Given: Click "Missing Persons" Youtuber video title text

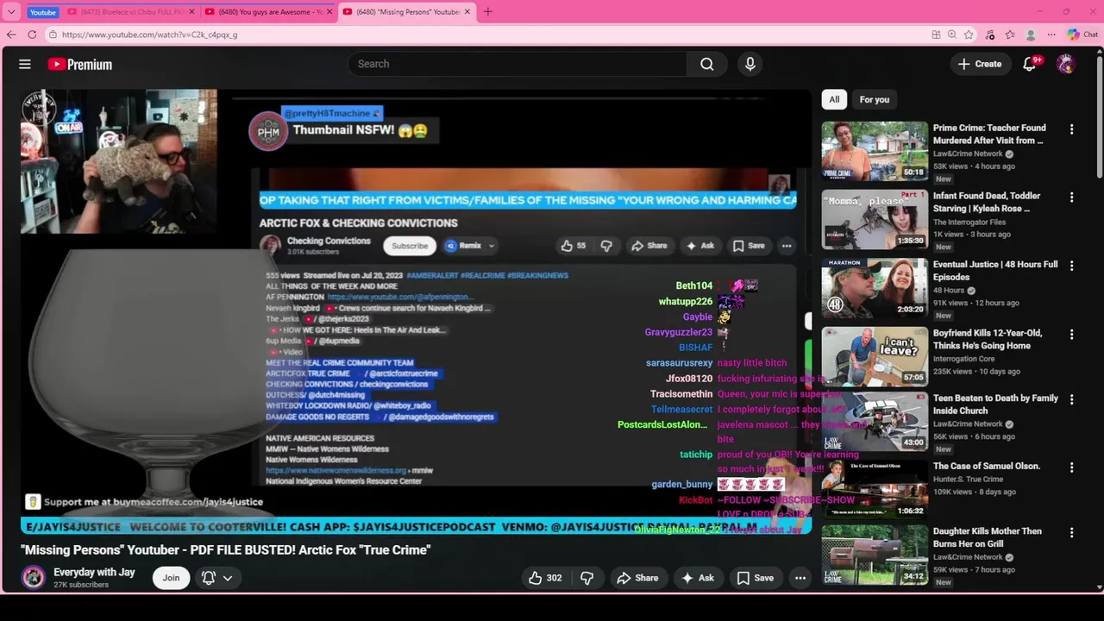Looking at the screenshot, I should coord(225,549).
